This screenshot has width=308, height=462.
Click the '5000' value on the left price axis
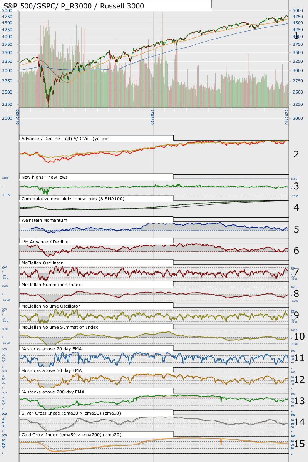click(x=7, y=10)
